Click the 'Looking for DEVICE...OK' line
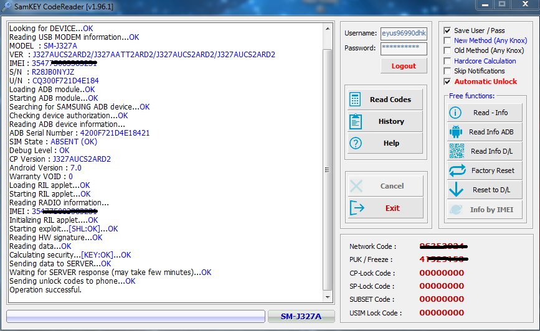 51,28
